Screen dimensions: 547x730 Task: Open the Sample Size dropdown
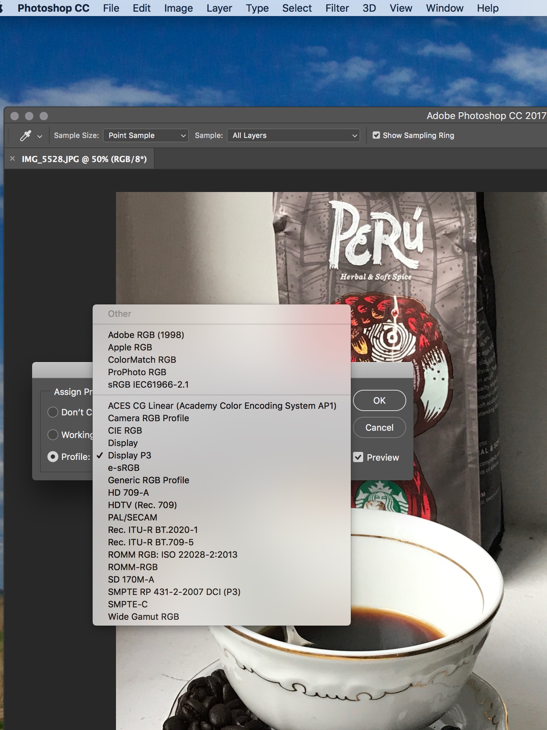146,135
